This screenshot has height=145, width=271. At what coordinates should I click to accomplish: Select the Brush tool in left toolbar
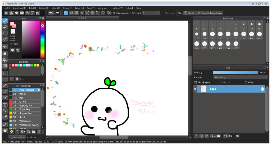[x=5, y=21]
